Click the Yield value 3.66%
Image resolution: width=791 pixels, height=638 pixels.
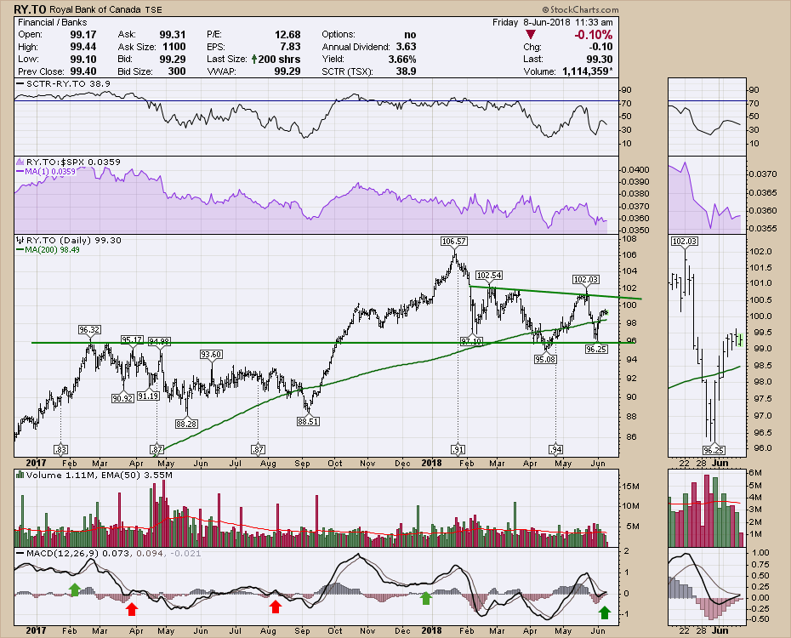click(402, 59)
